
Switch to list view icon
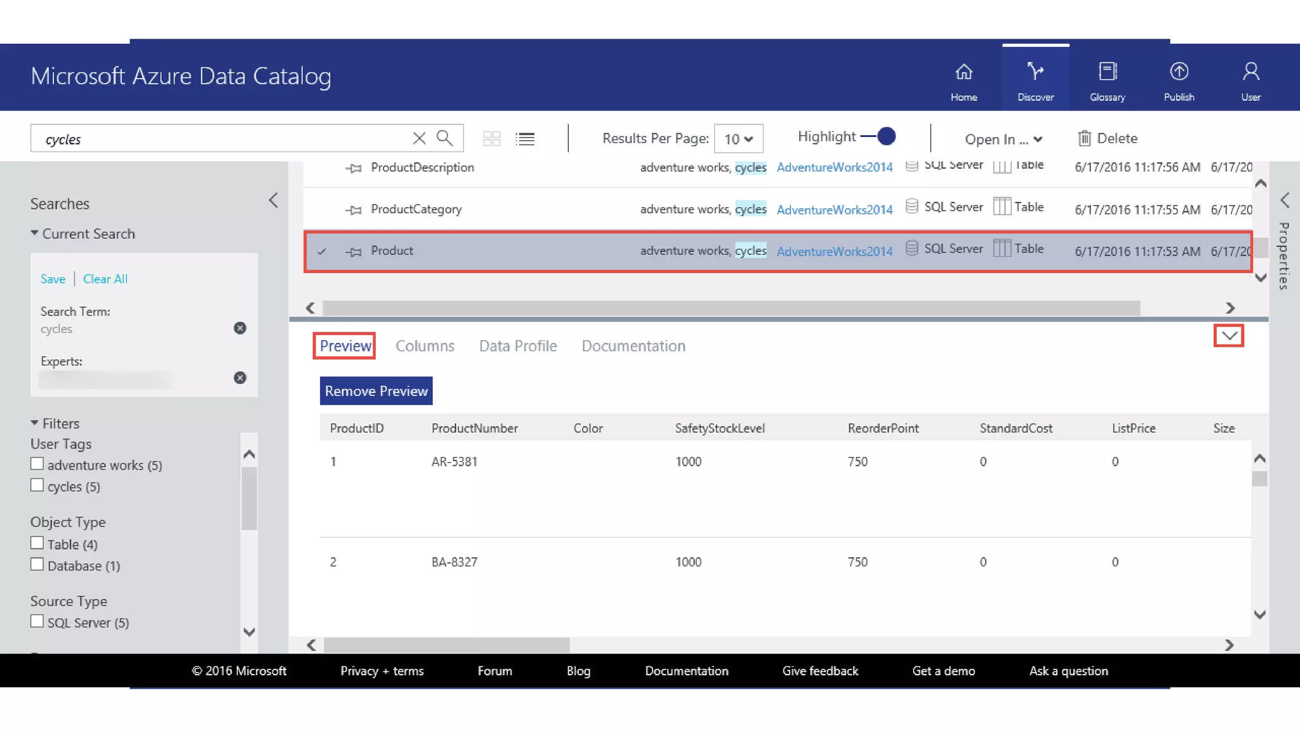click(x=525, y=138)
